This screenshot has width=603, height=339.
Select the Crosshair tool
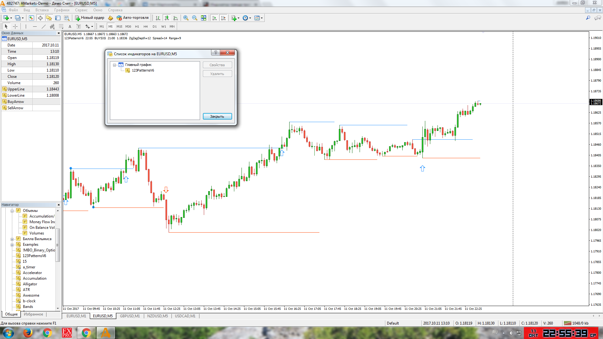15,26
